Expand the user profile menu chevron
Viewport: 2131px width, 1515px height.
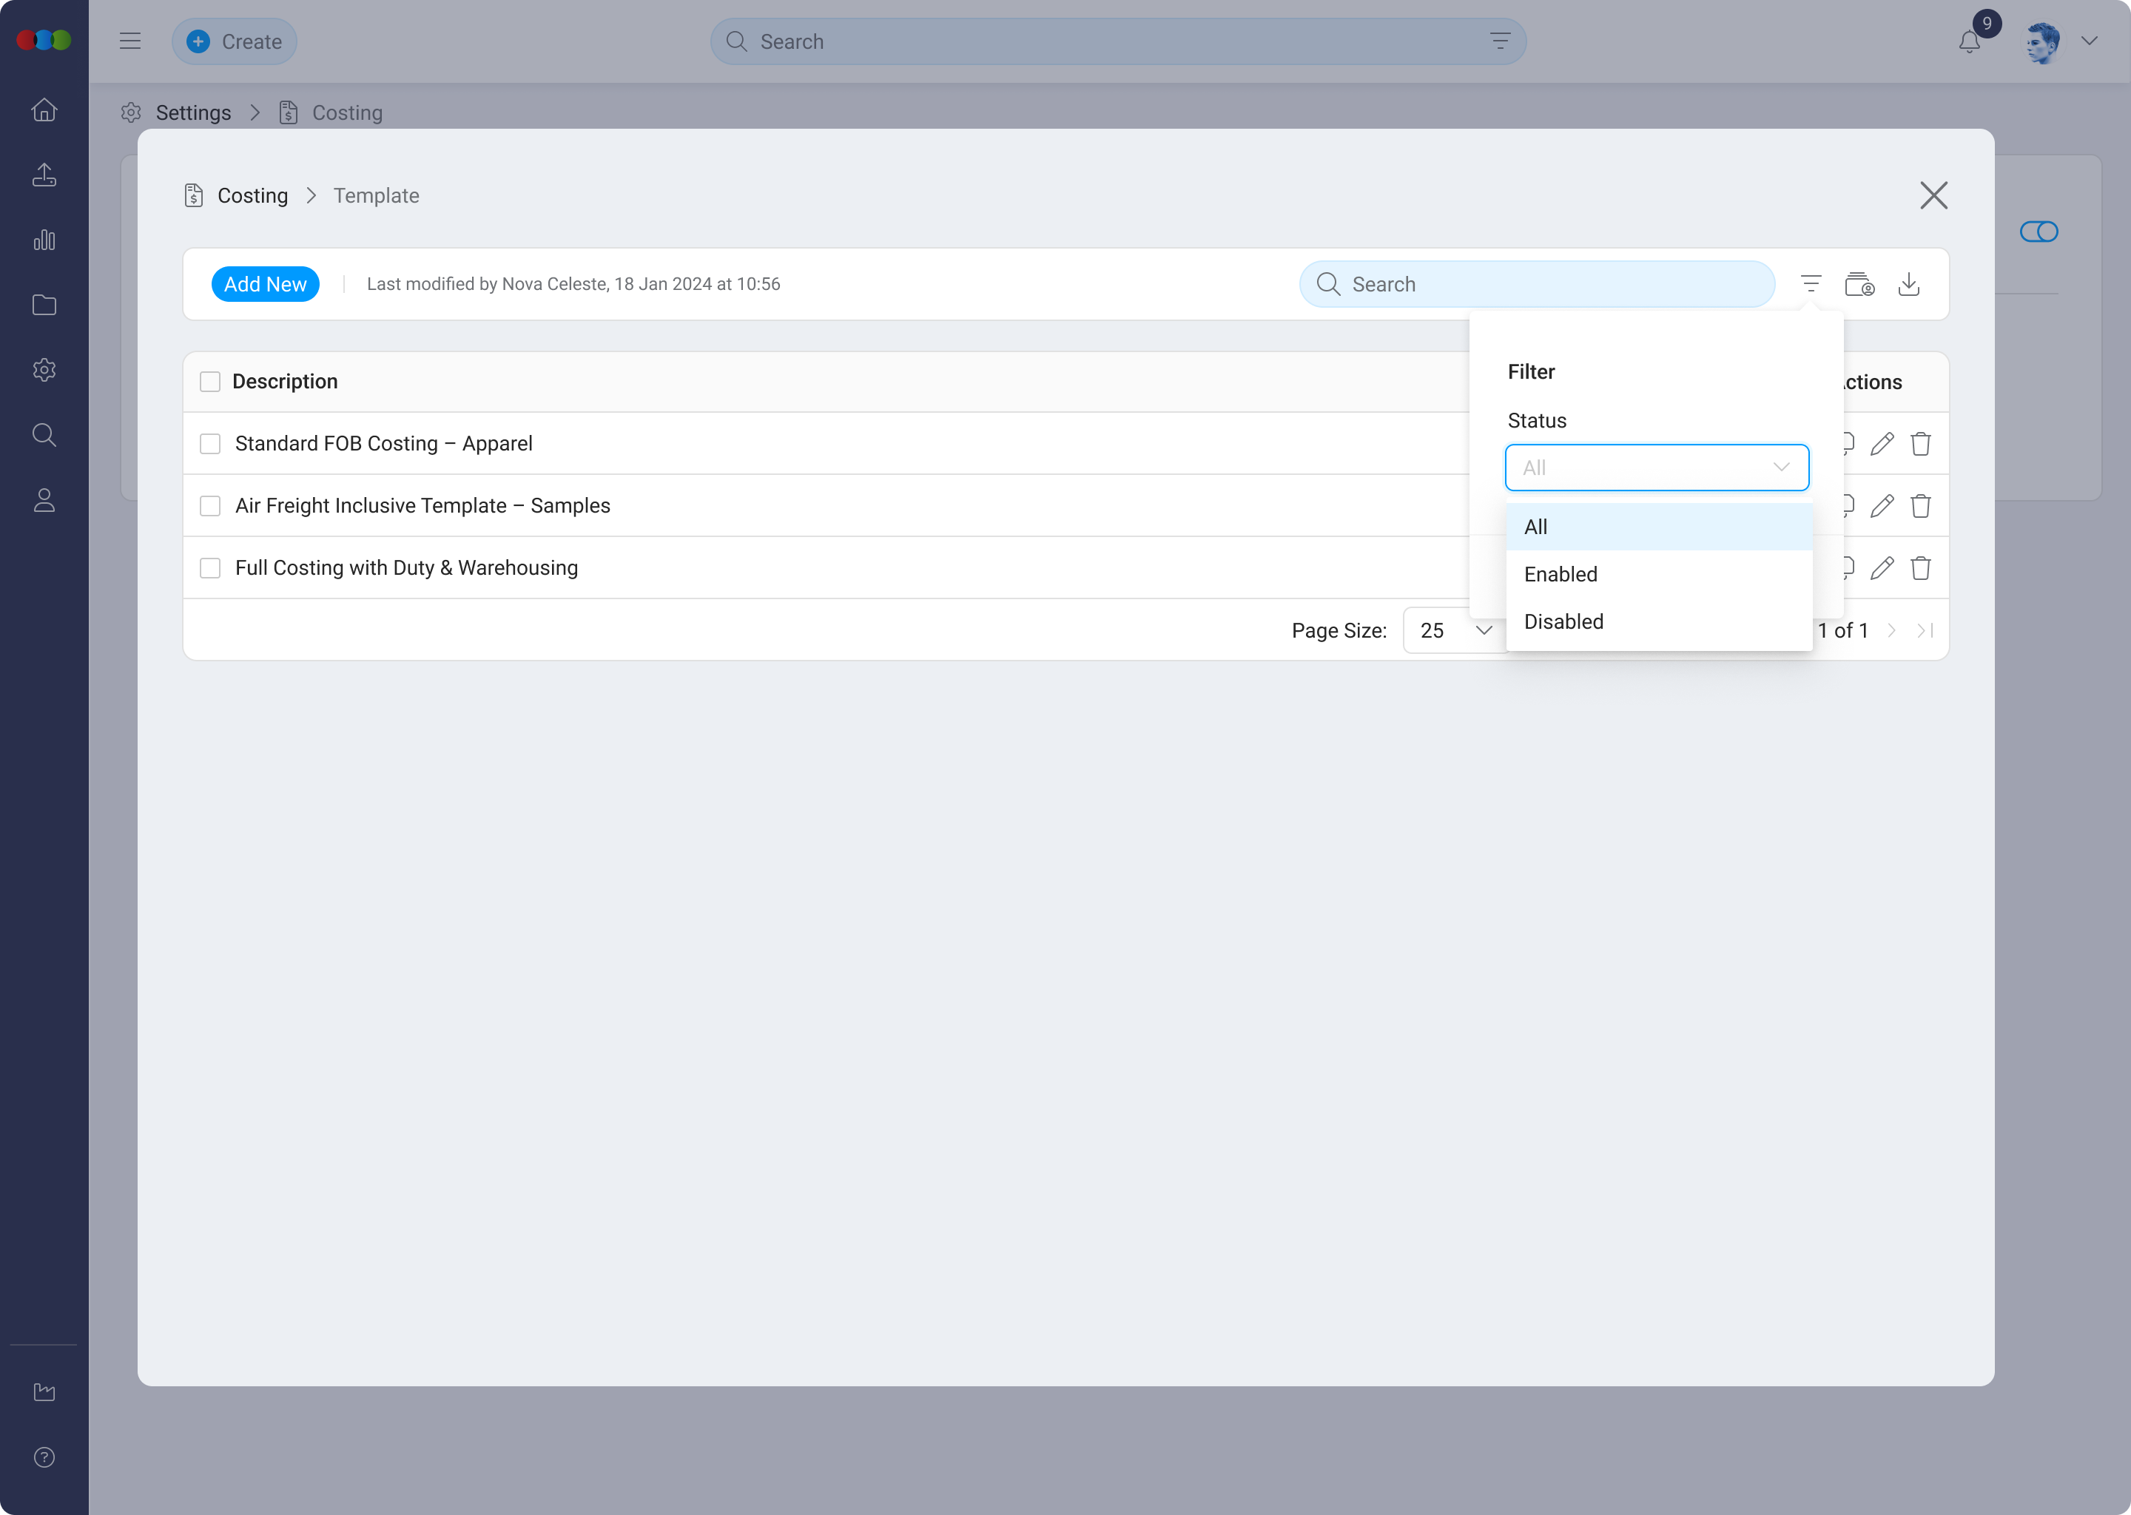tap(2089, 41)
